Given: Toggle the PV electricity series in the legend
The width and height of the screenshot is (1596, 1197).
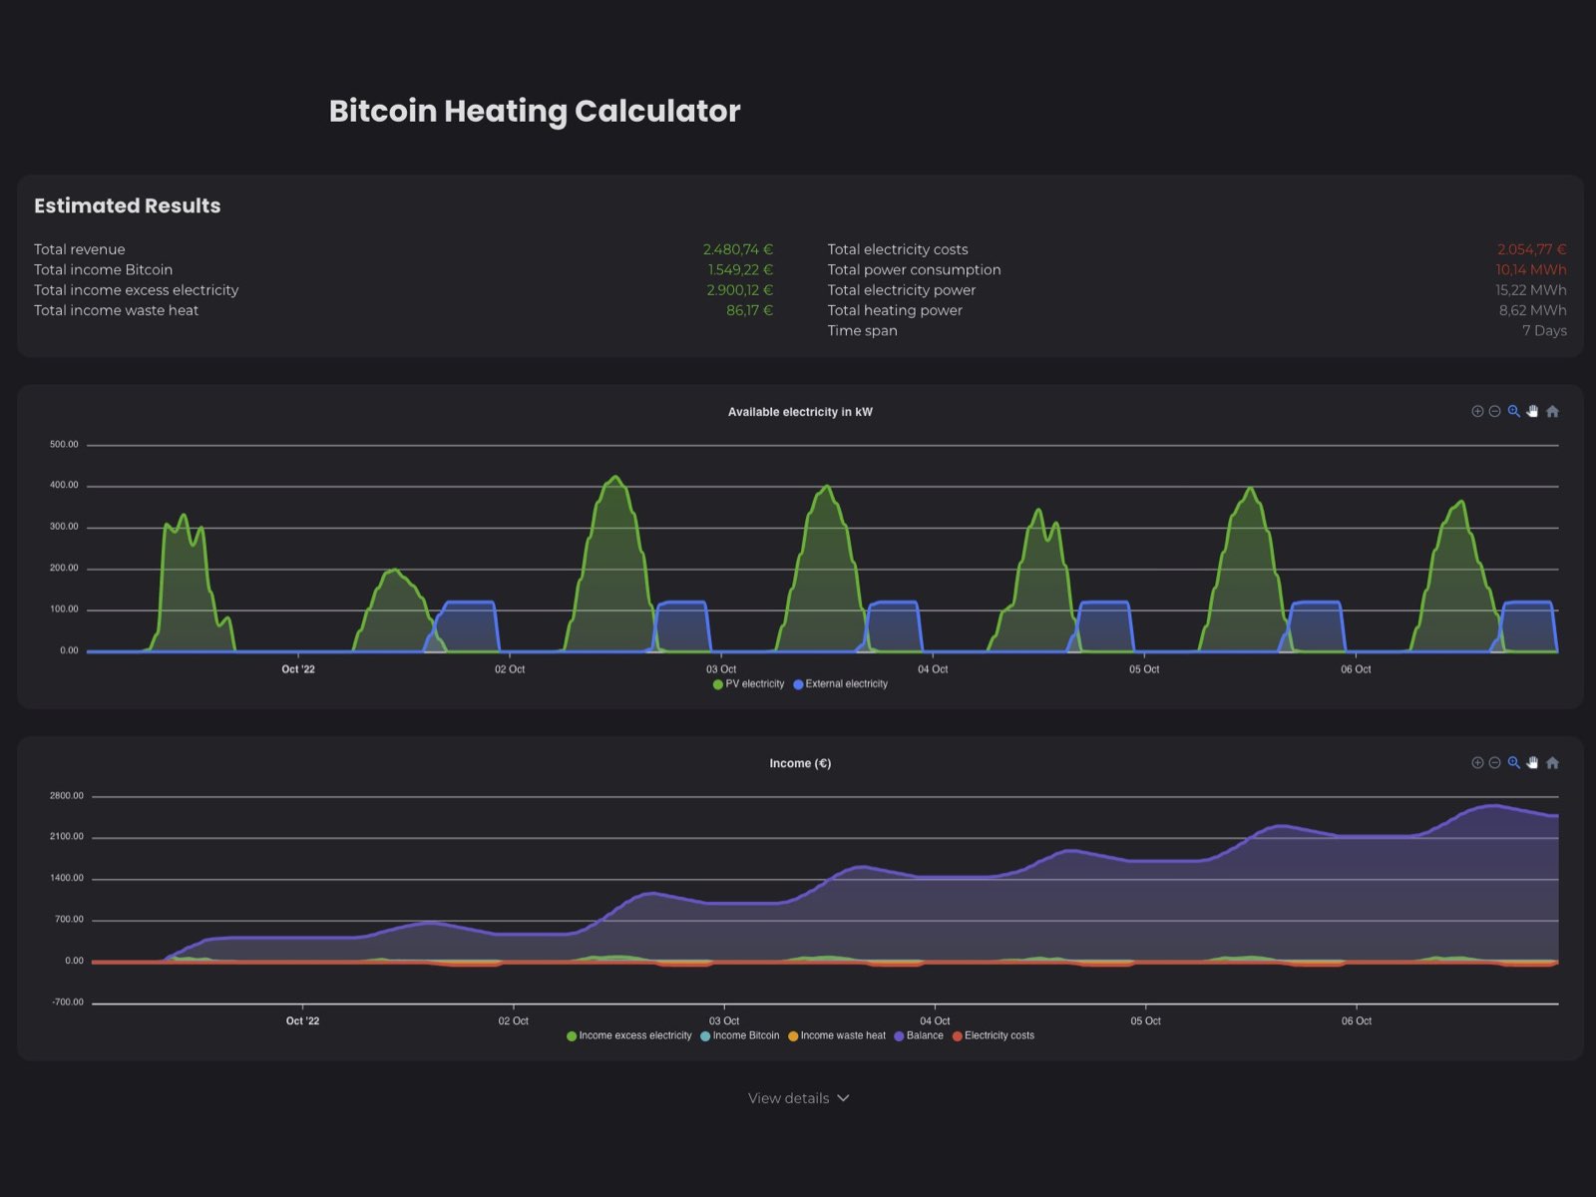Looking at the screenshot, I should point(749,684).
